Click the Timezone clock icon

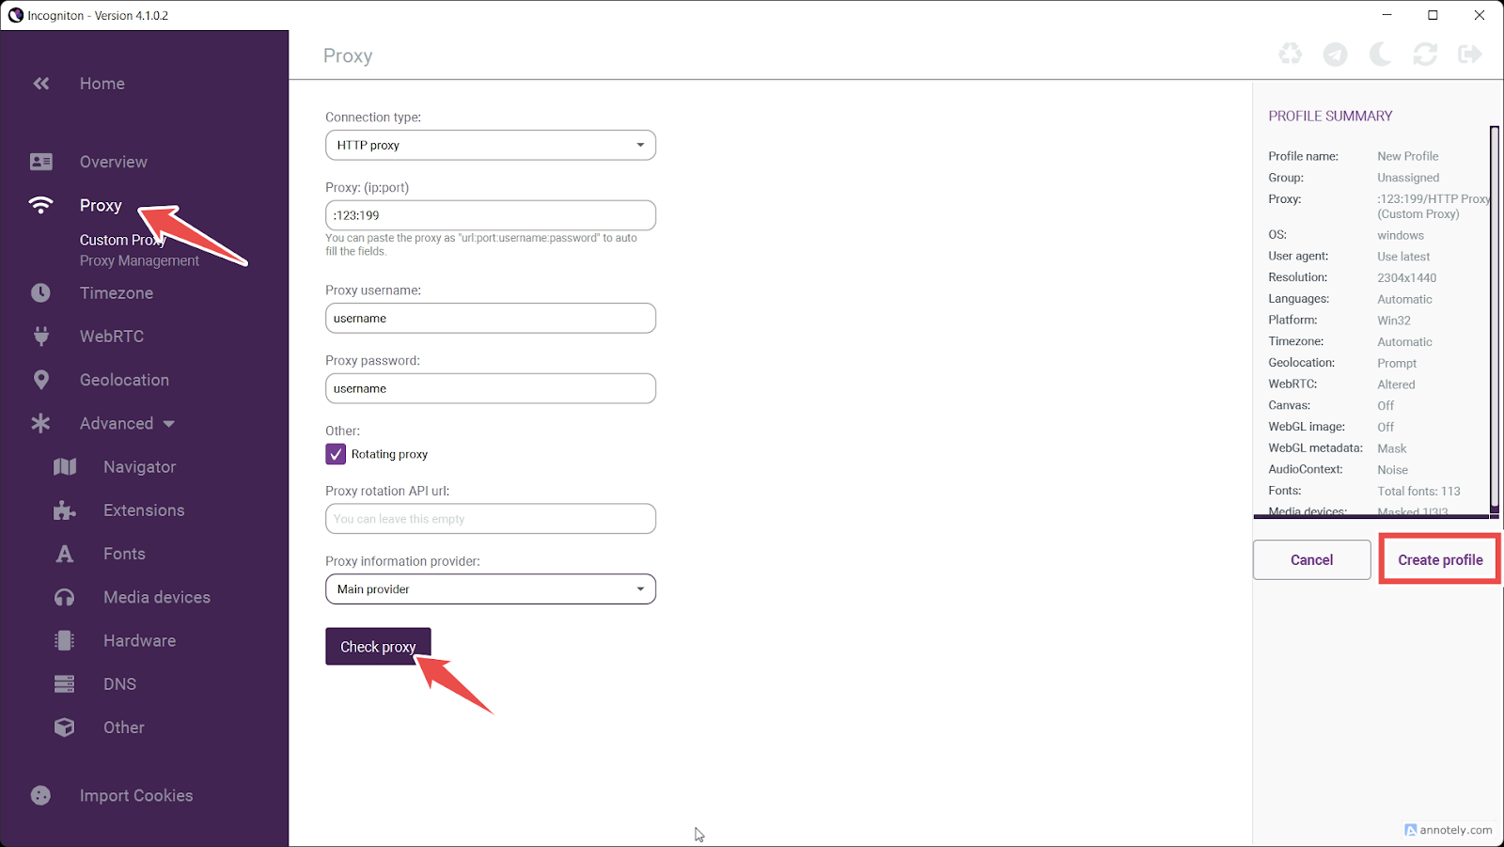[x=40, y=292]
